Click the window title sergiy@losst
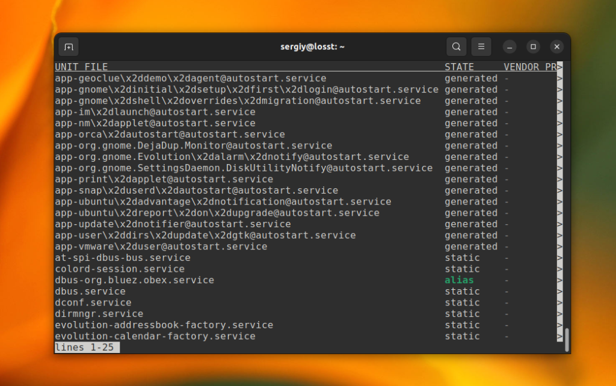Screen dimensions: 616x386 (x=312, y=47)
